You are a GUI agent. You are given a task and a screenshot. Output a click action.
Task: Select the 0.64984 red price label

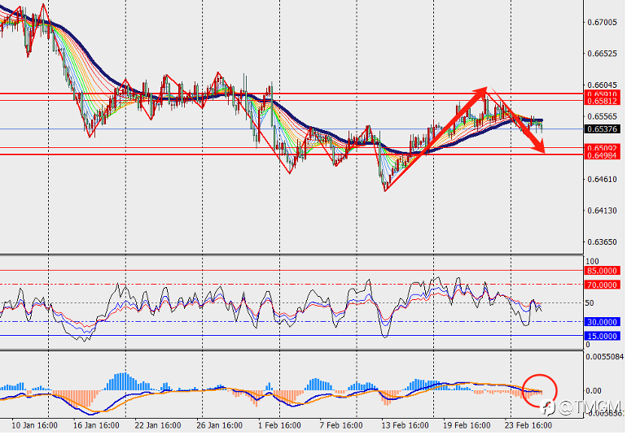[603, 155]
